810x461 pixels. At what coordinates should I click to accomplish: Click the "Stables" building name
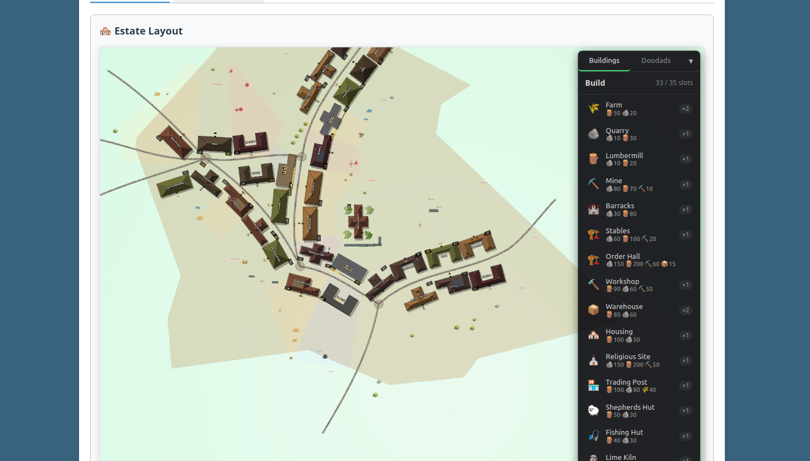tap(617, 230)
